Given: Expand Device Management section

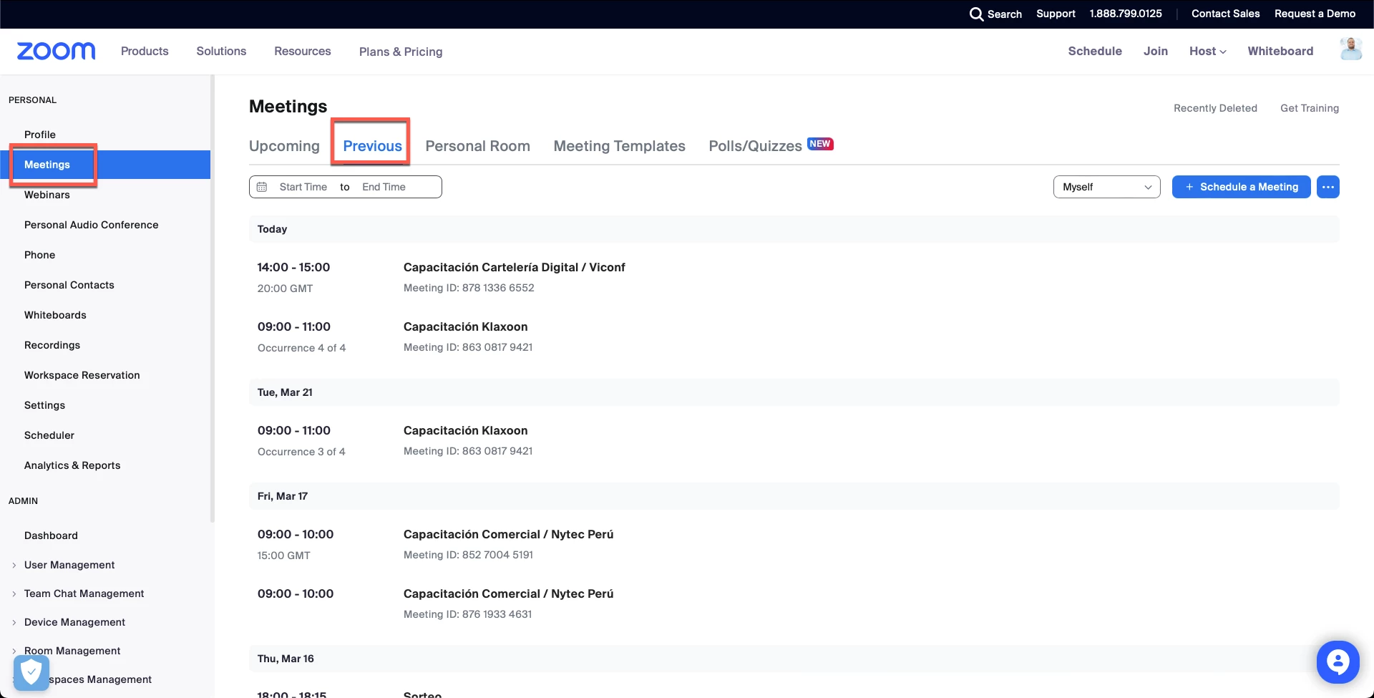Looking at the screenshot, I should tap(74, 622).
